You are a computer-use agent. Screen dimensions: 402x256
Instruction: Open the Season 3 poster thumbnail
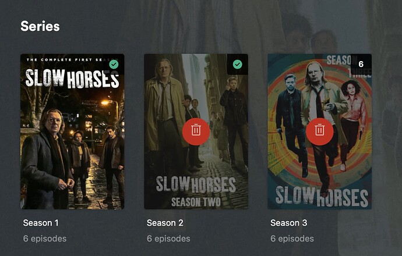tap(319, 131)
